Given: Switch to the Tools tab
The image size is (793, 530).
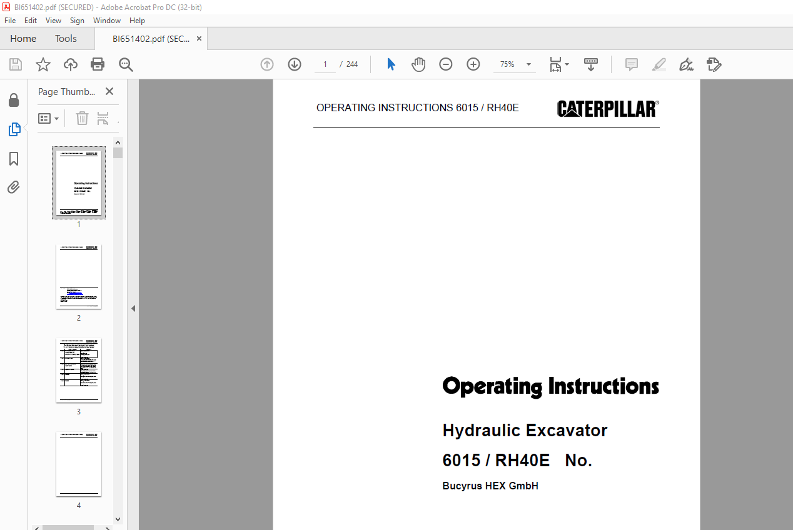Looking at the screenshot, I should coord(66,39).
